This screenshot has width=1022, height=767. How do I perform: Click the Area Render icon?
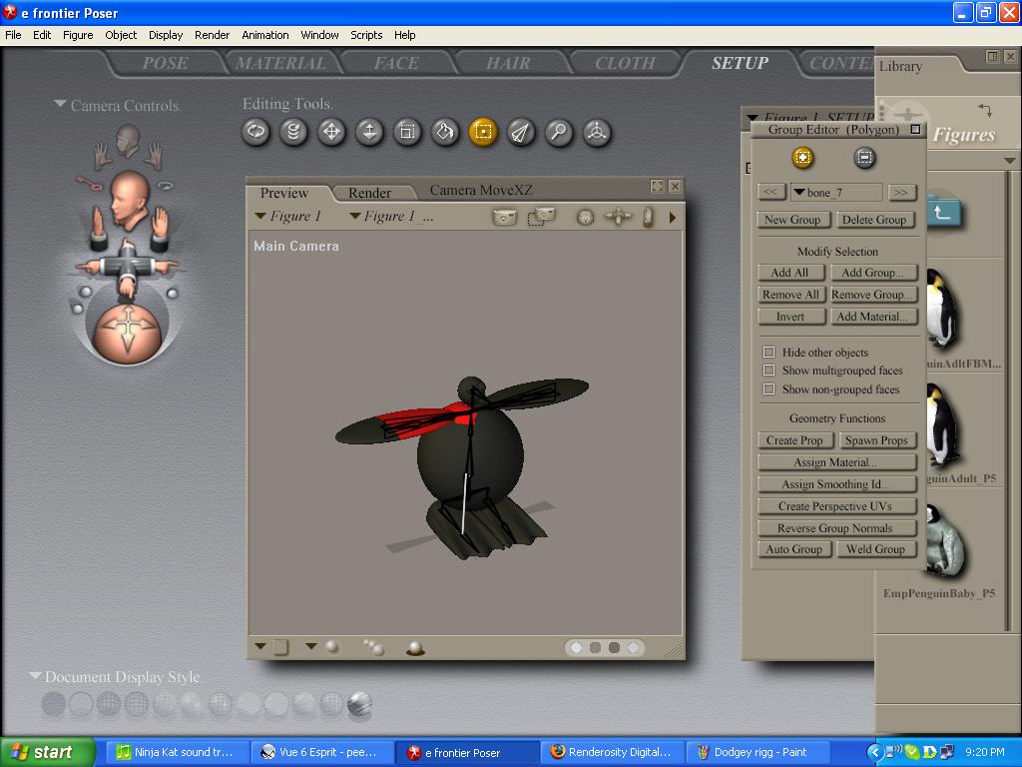(541, 217)
